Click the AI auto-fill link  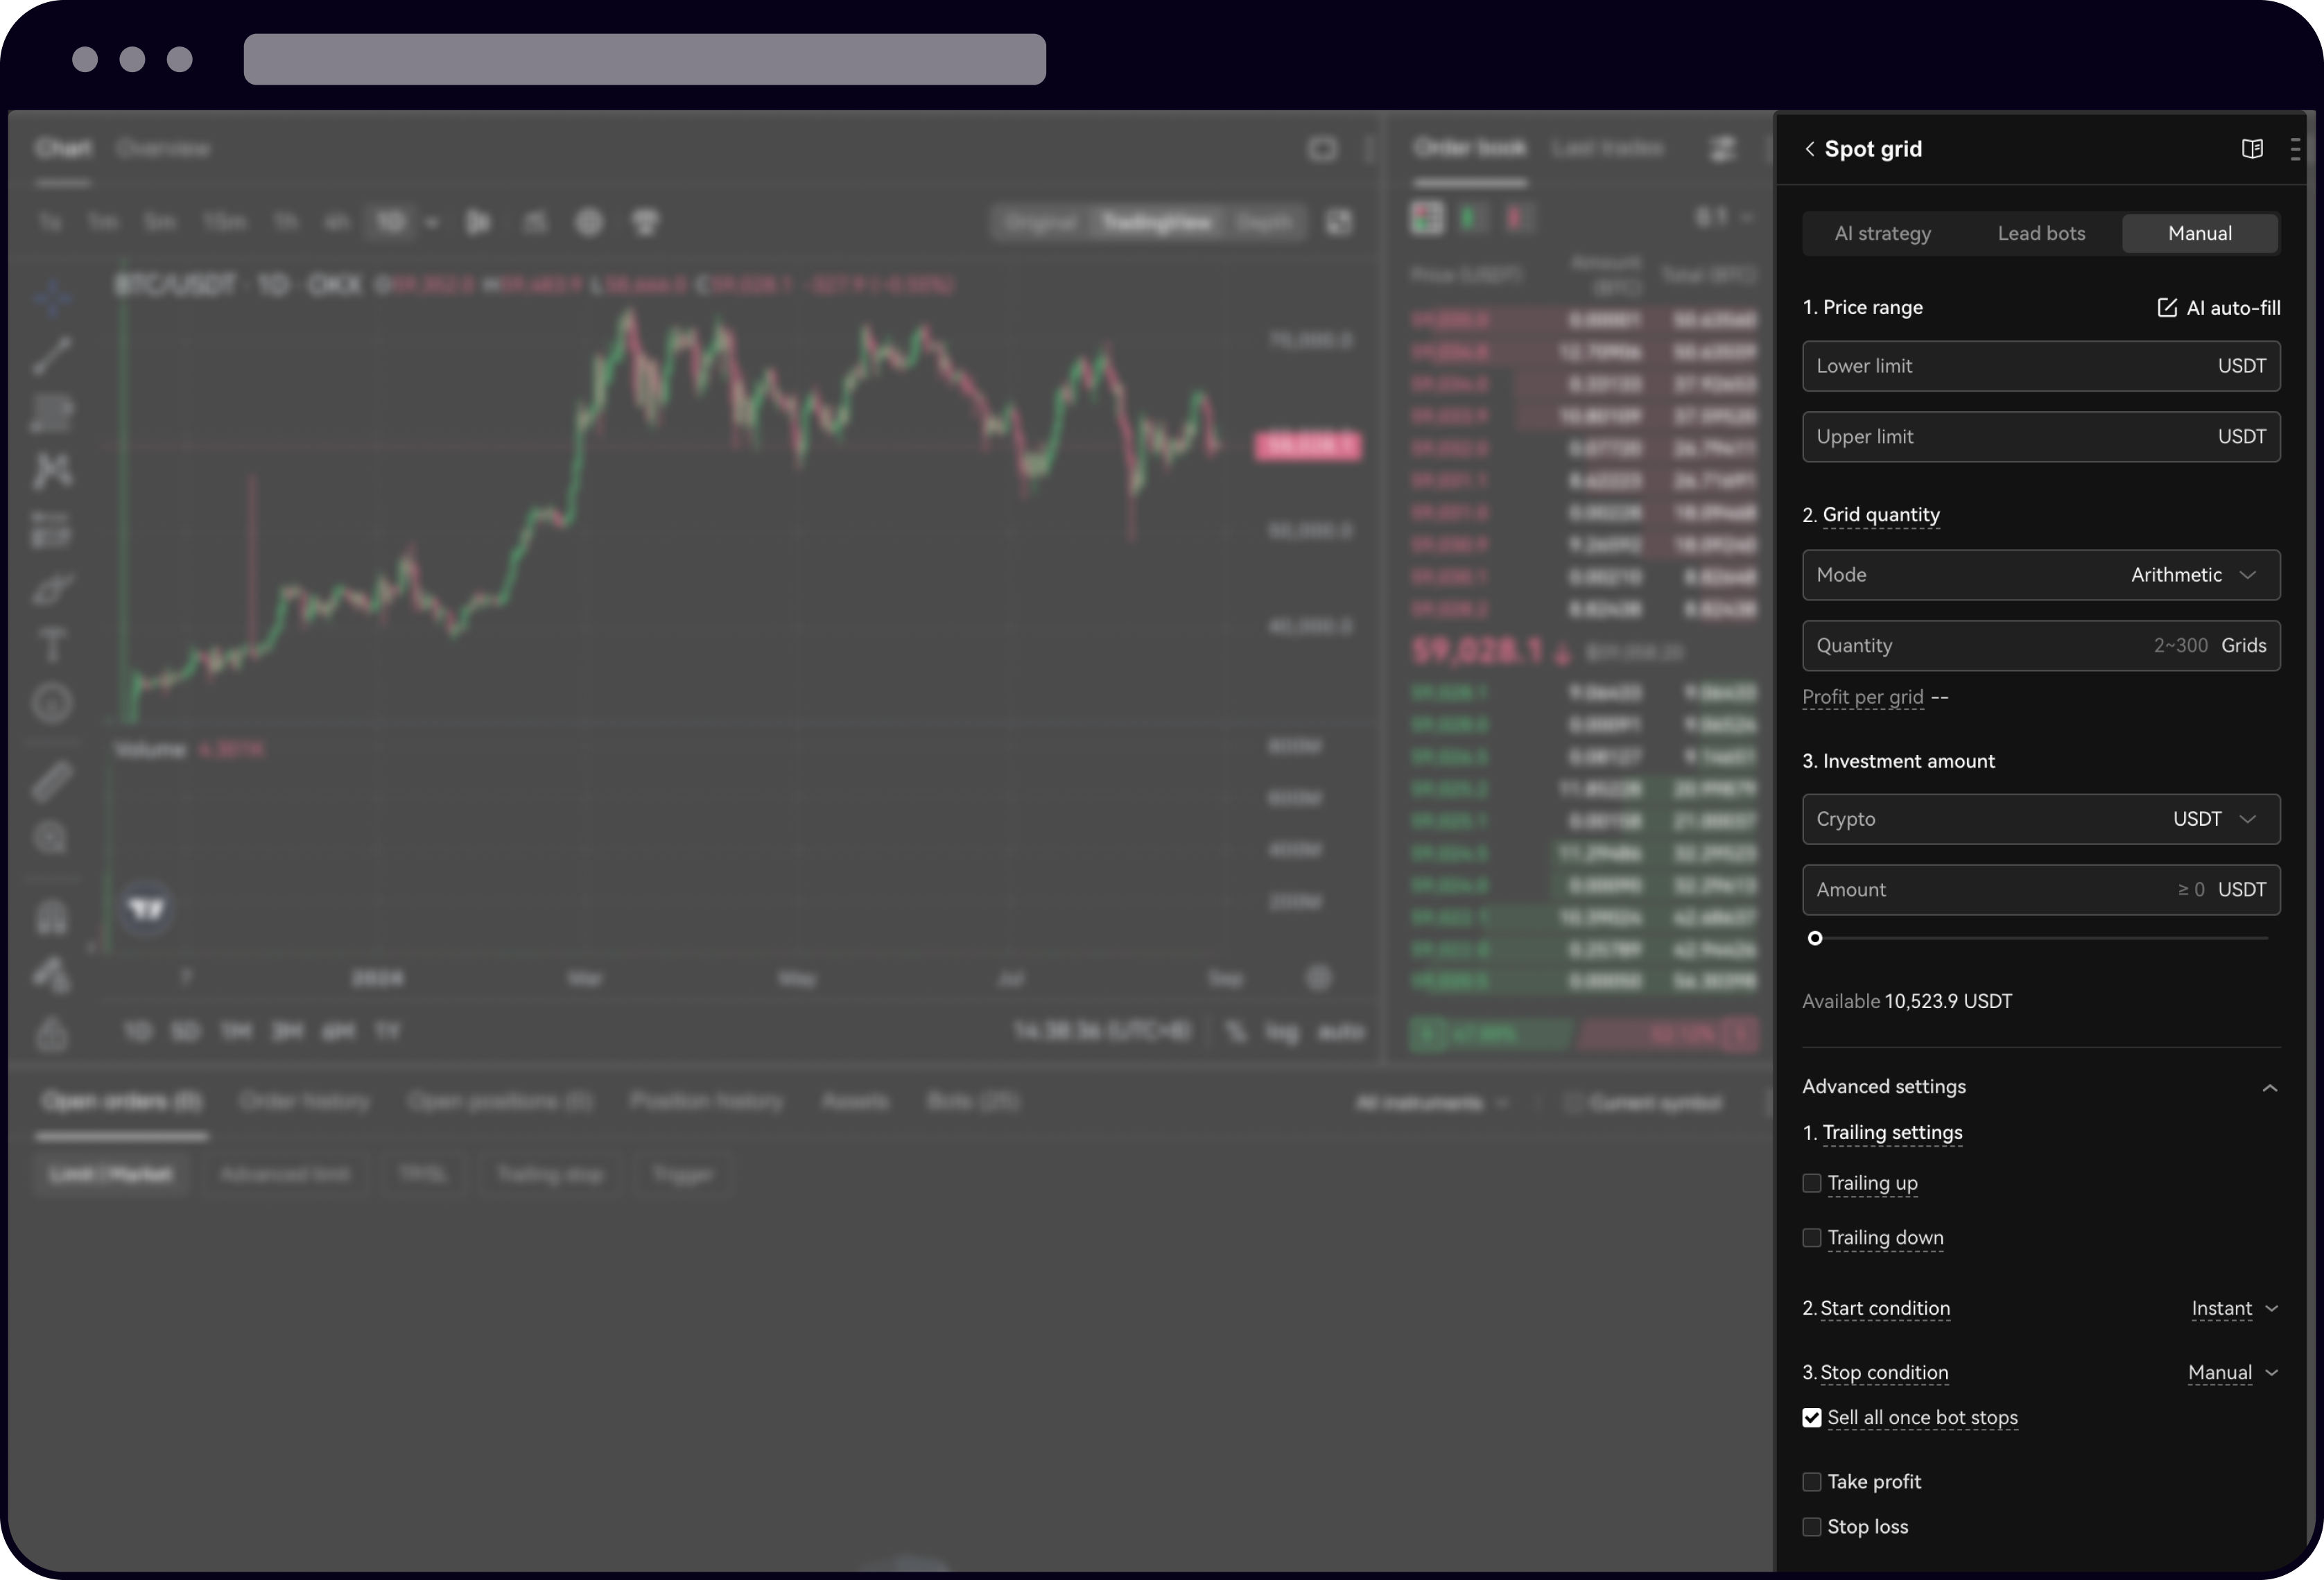coord(2219,308)
